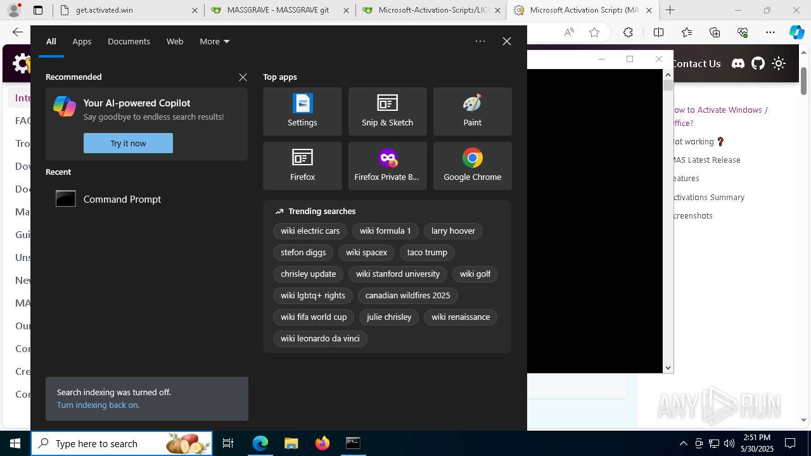Open Edge favorites list icon
This screenshot has height=456, width=811.
(687, 32)
